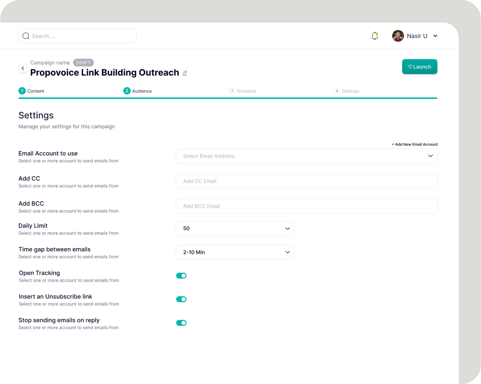The image size is (481, 384).
Task: Toggle Stop sending emails on reply
Action: click(x=181, y=323)
